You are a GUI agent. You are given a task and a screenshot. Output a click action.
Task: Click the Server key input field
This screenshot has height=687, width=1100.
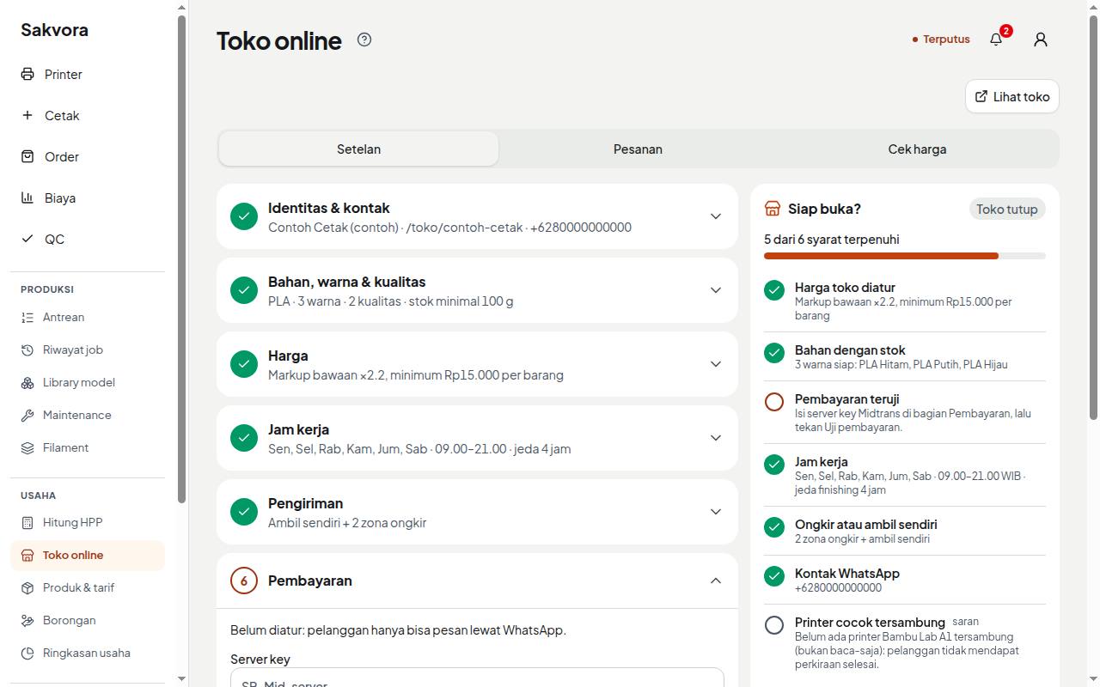477,678
